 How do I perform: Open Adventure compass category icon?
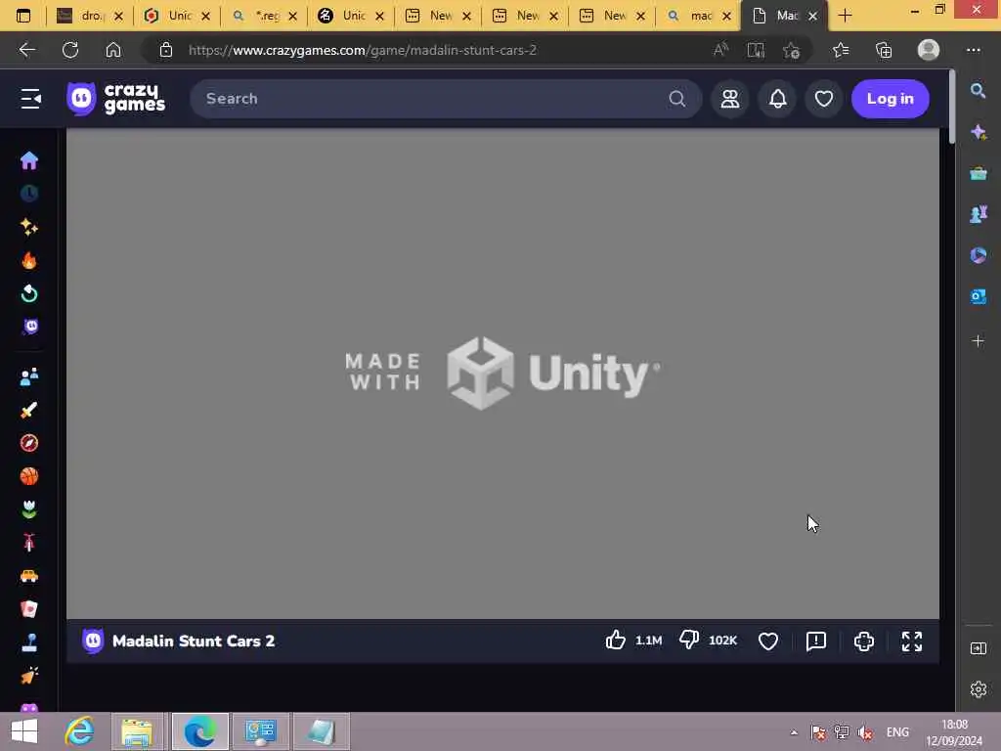29,443
